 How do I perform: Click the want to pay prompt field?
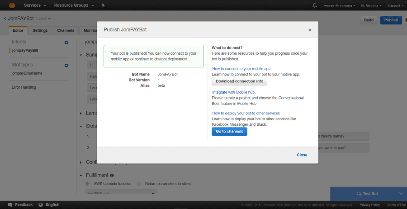click(x=344, y=148)
